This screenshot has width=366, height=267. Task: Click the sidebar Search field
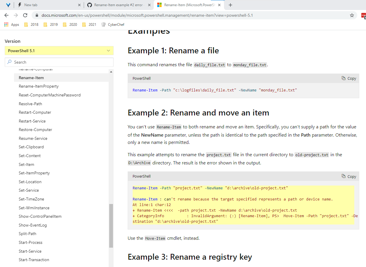(59, 62)
